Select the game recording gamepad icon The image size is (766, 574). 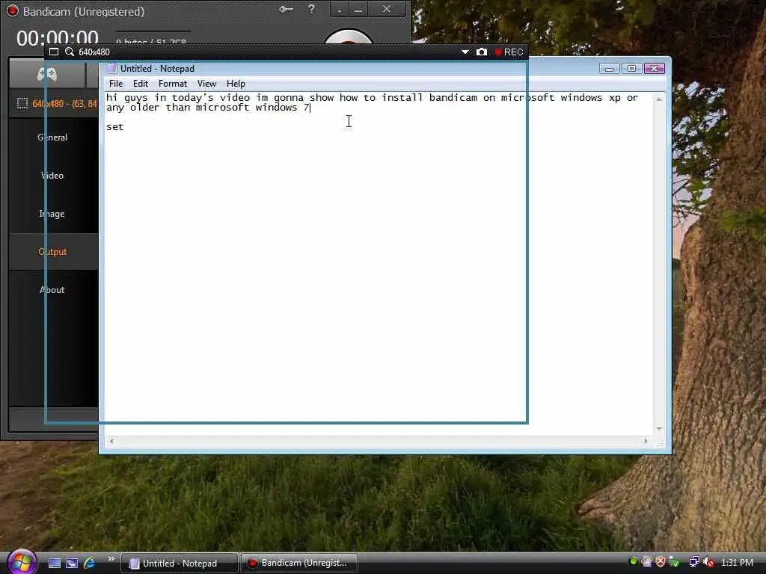[x=47, y=74]
